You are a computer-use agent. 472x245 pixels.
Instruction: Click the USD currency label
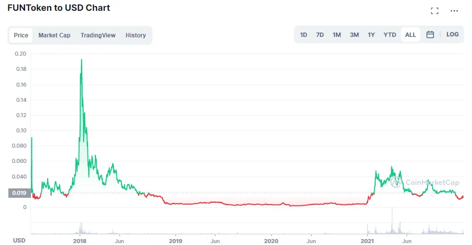tap(19, 241)
